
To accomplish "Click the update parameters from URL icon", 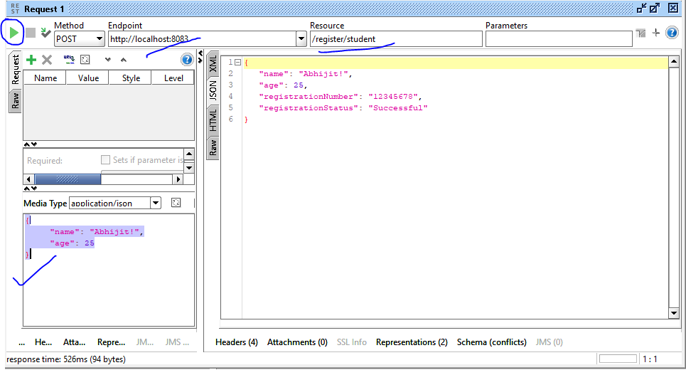I will click(x=68, y=60).
